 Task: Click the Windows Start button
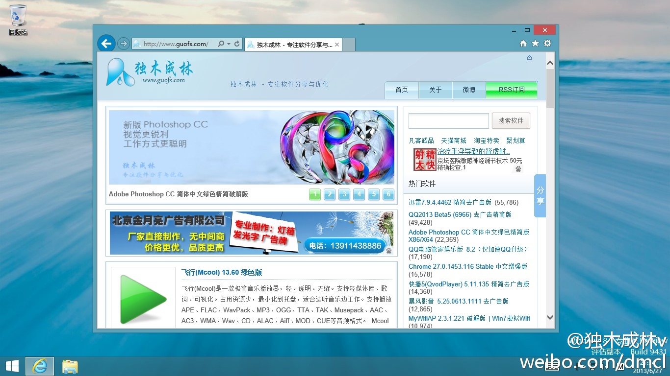pos(12,366)
